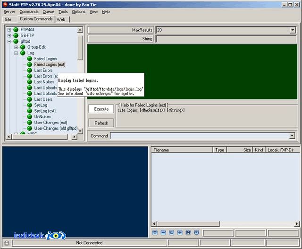Click the T icon in queue toolbar
The height and width of the screenshot is (249, 302).
tap(155, 233)
